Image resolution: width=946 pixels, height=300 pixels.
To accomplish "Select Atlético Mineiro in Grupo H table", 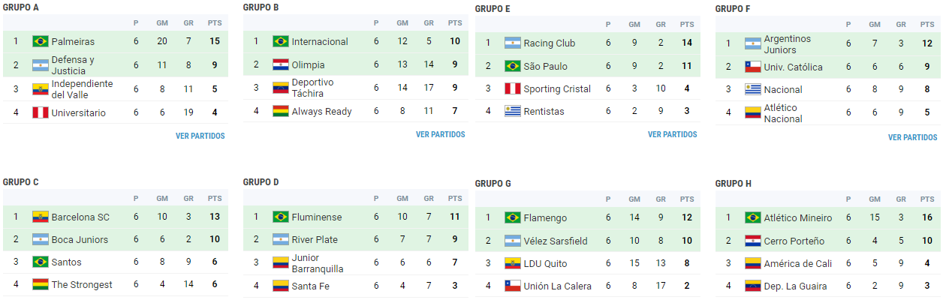I will 797,218.
